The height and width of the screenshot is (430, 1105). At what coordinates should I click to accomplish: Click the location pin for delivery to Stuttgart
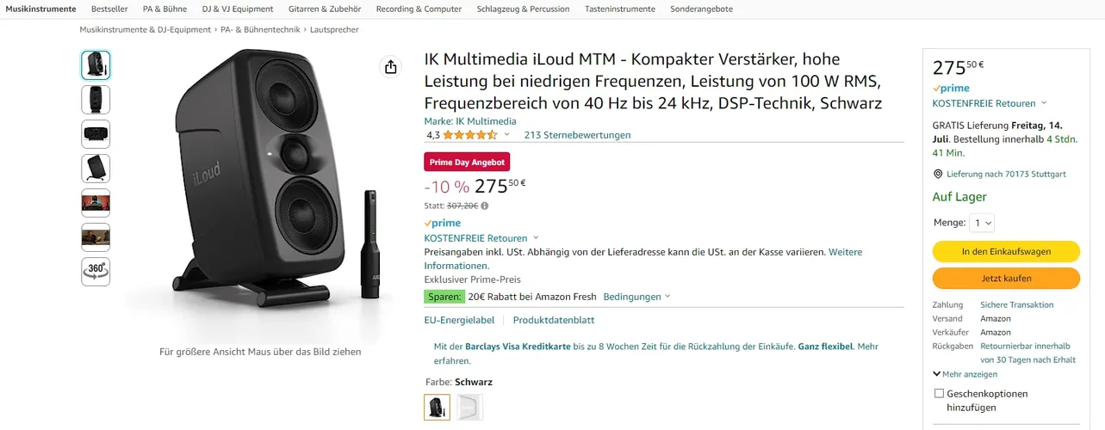(938, 174)
